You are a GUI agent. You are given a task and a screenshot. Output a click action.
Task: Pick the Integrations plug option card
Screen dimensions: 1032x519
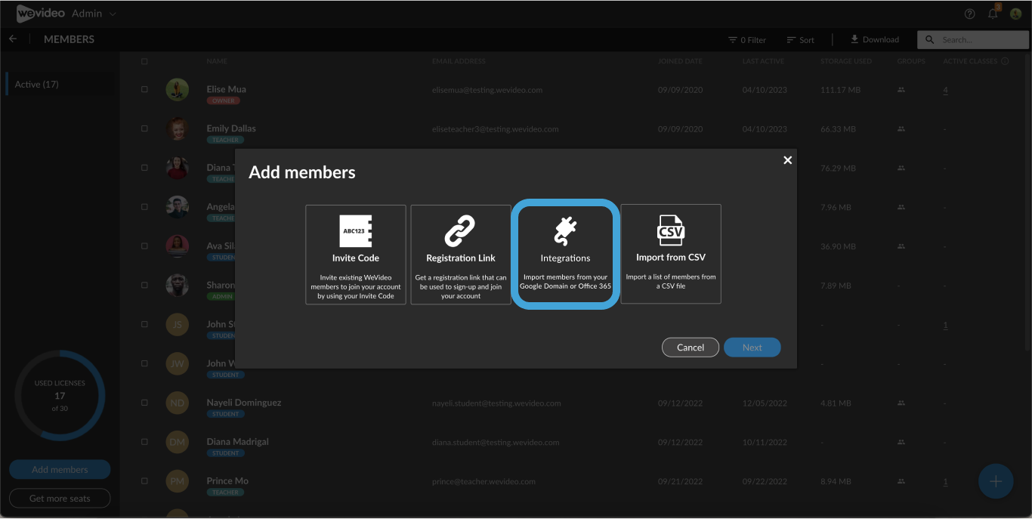coord(565,255)
